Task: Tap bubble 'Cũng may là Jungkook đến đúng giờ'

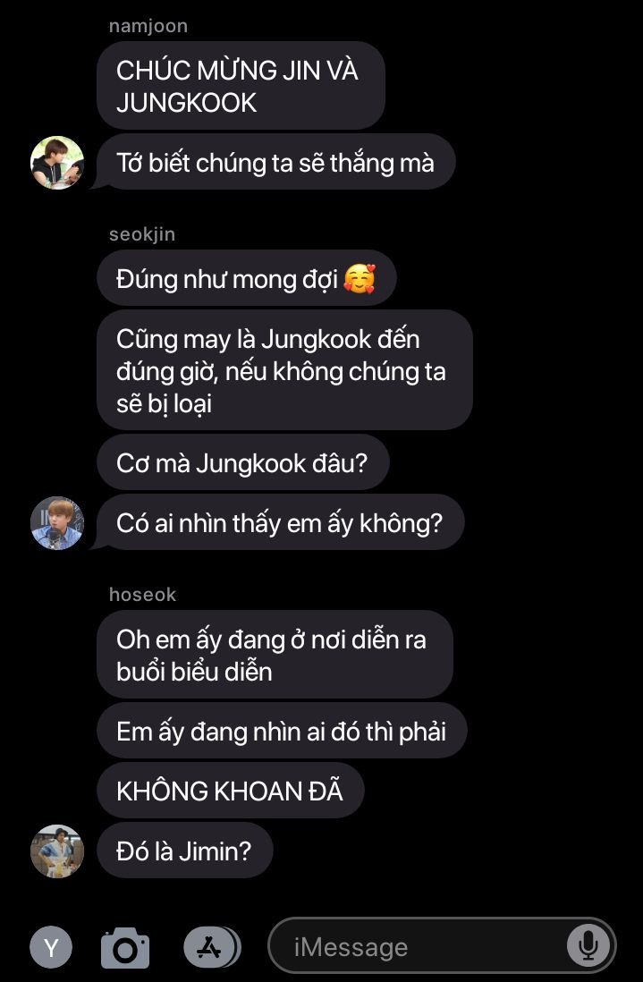Action: pyautogui.click(x=285, y=371)
